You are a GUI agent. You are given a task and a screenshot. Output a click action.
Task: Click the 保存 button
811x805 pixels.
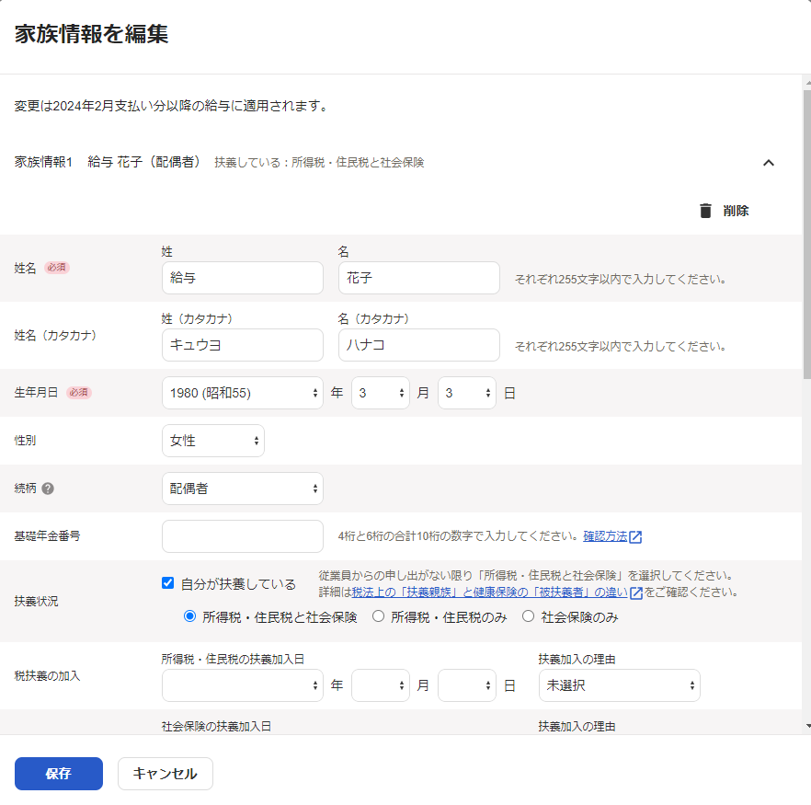click(59, 774)
